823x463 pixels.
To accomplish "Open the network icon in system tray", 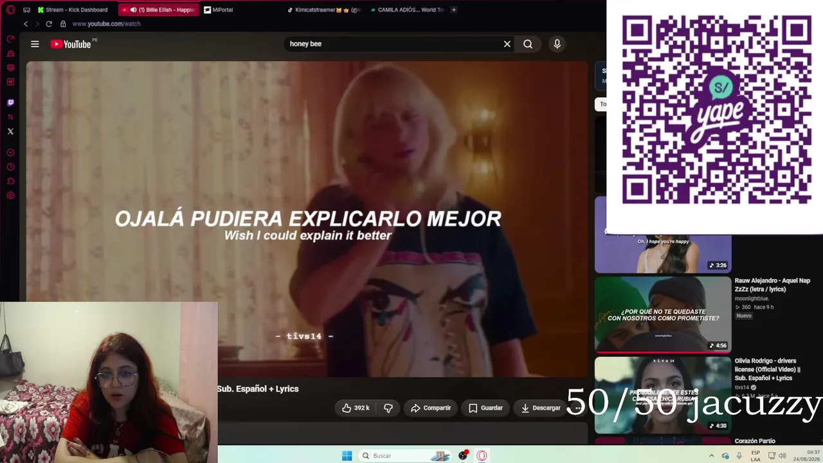I will pos(770,455).
